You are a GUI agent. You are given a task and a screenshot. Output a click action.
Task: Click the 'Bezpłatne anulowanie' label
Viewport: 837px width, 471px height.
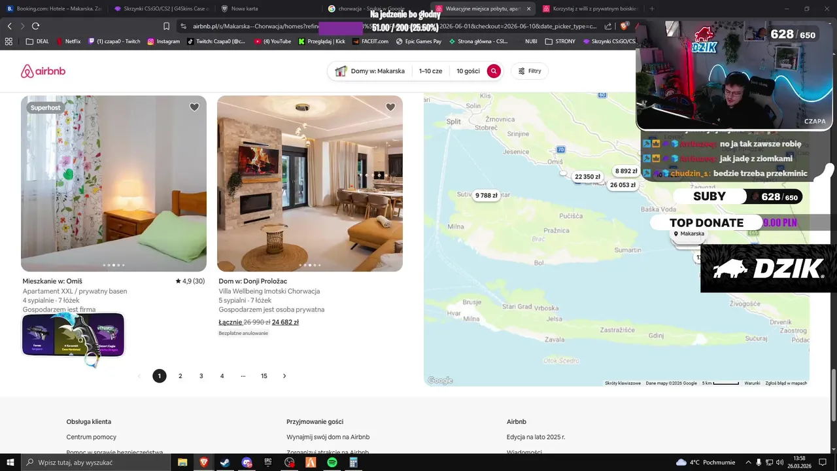point(243,333)
